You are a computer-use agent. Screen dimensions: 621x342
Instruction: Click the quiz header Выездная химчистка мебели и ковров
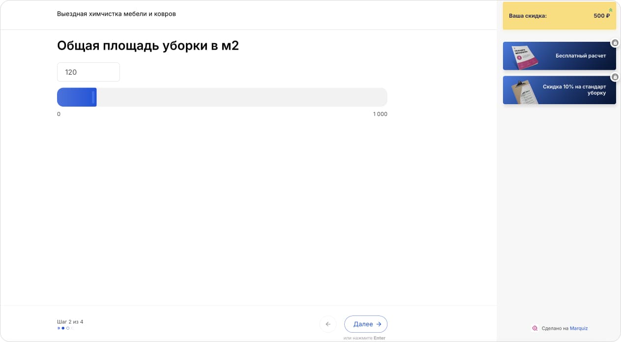(116, 14)
